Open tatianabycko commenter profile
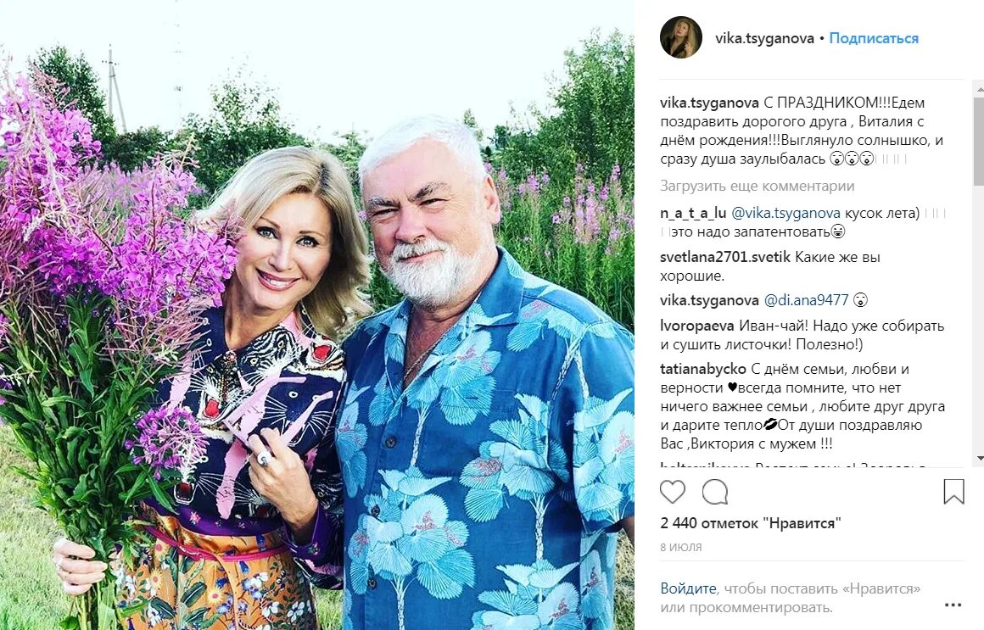Viewport: 984px width, 630px height. (703, 369)
